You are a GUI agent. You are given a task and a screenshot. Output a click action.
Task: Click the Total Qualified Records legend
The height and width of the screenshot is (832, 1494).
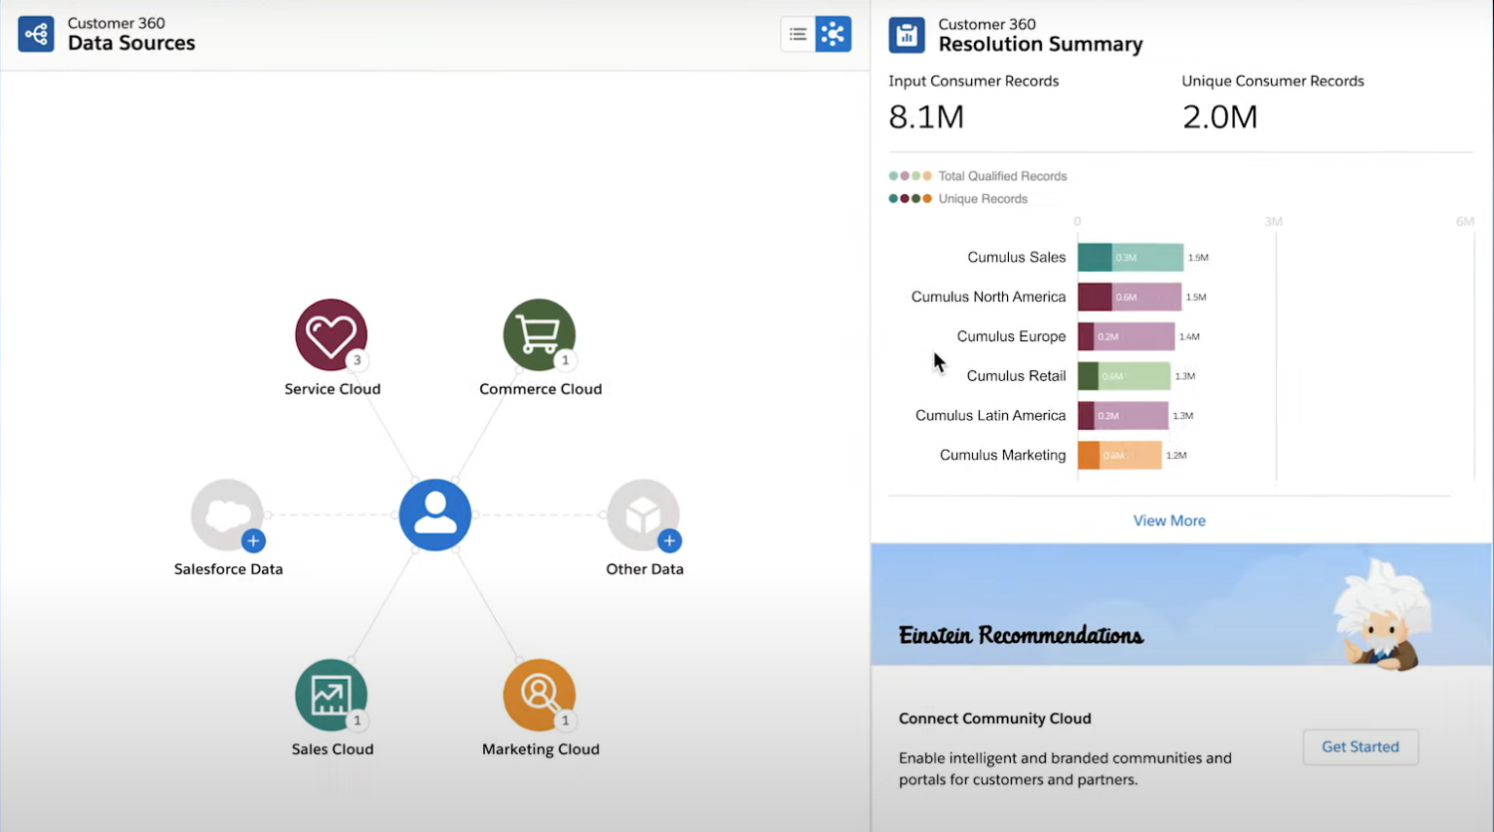click(978, 176)
